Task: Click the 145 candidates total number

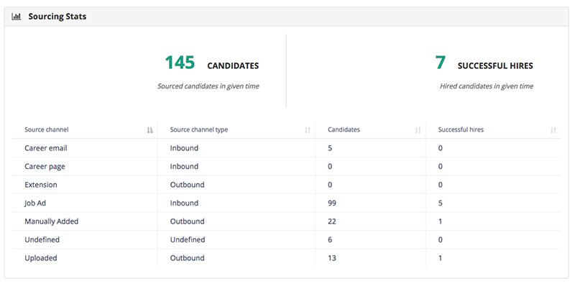Action: tap(180, 63)
